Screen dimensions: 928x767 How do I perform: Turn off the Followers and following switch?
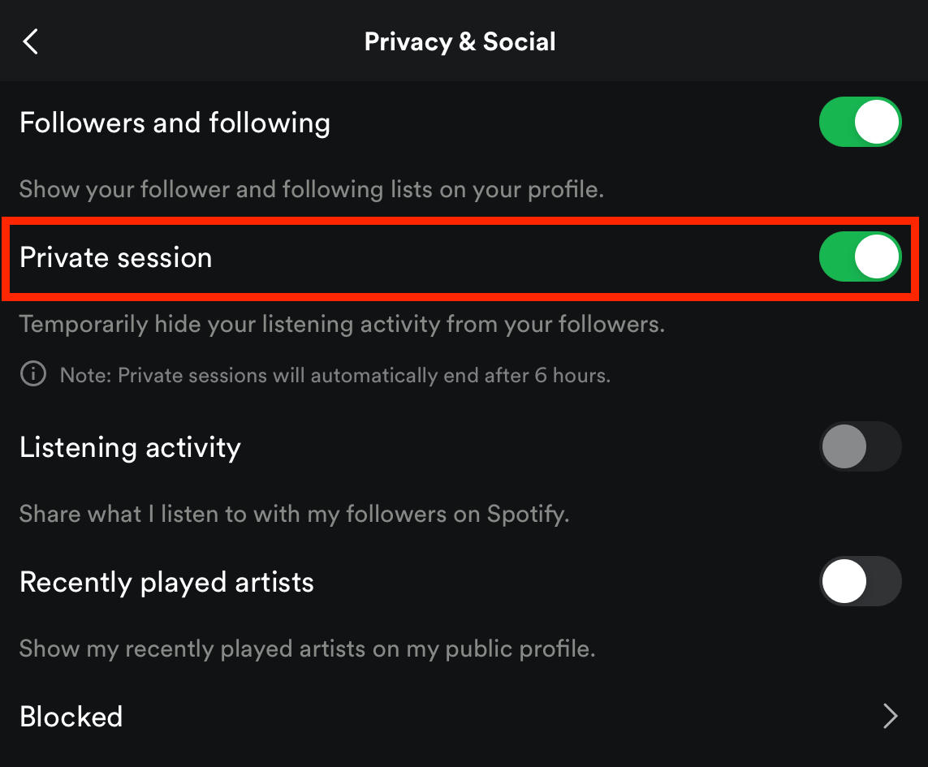(860, 122)
